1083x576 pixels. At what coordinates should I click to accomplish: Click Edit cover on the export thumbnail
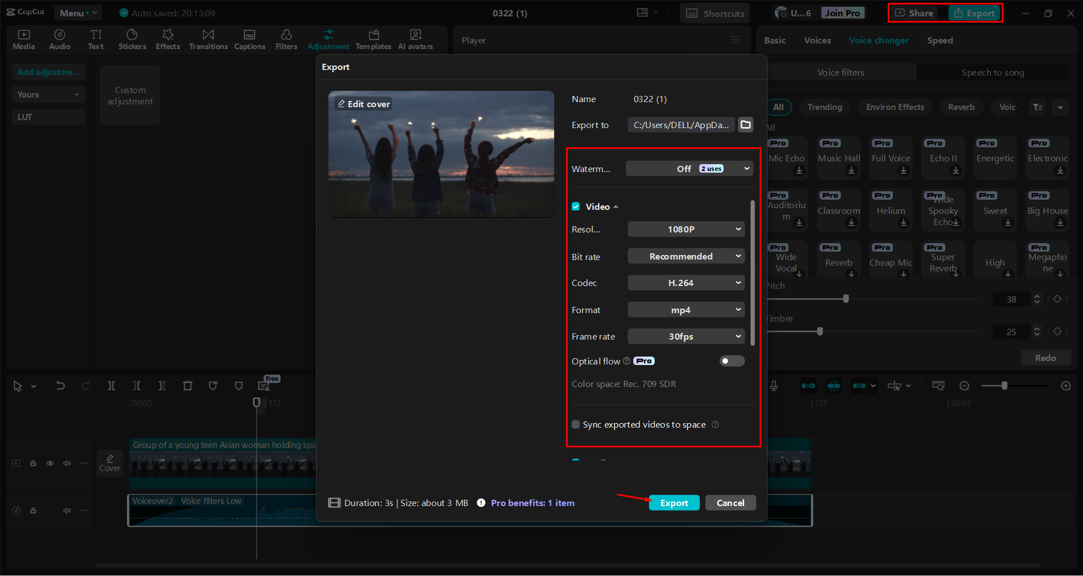click(363, 104)
